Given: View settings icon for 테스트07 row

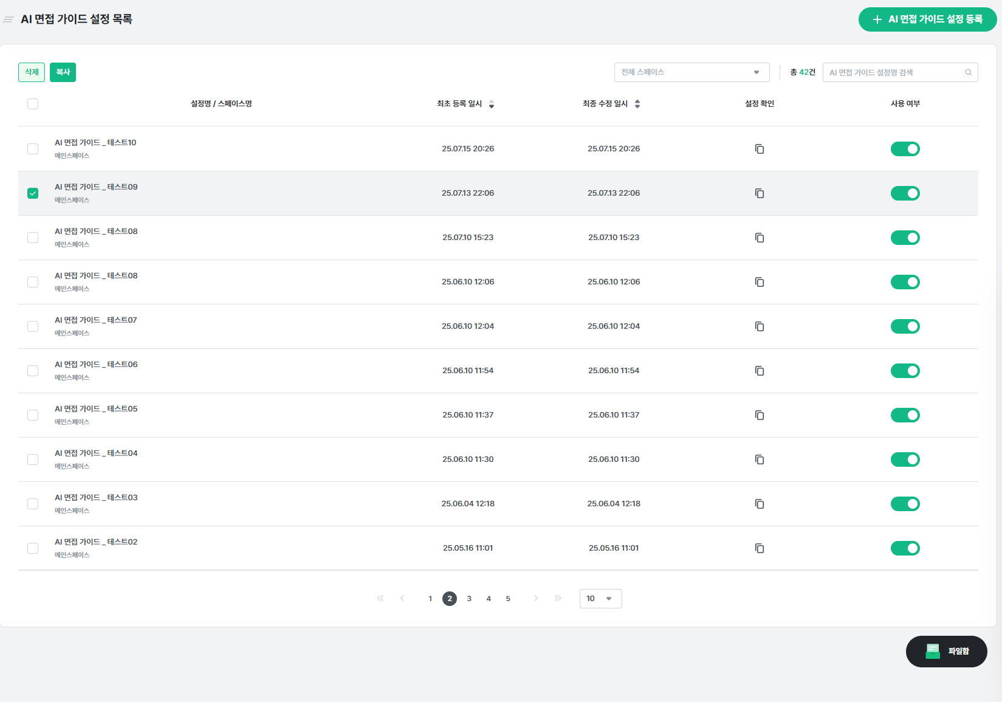Looking at the screenshot, I should click(x=759, y=326).
